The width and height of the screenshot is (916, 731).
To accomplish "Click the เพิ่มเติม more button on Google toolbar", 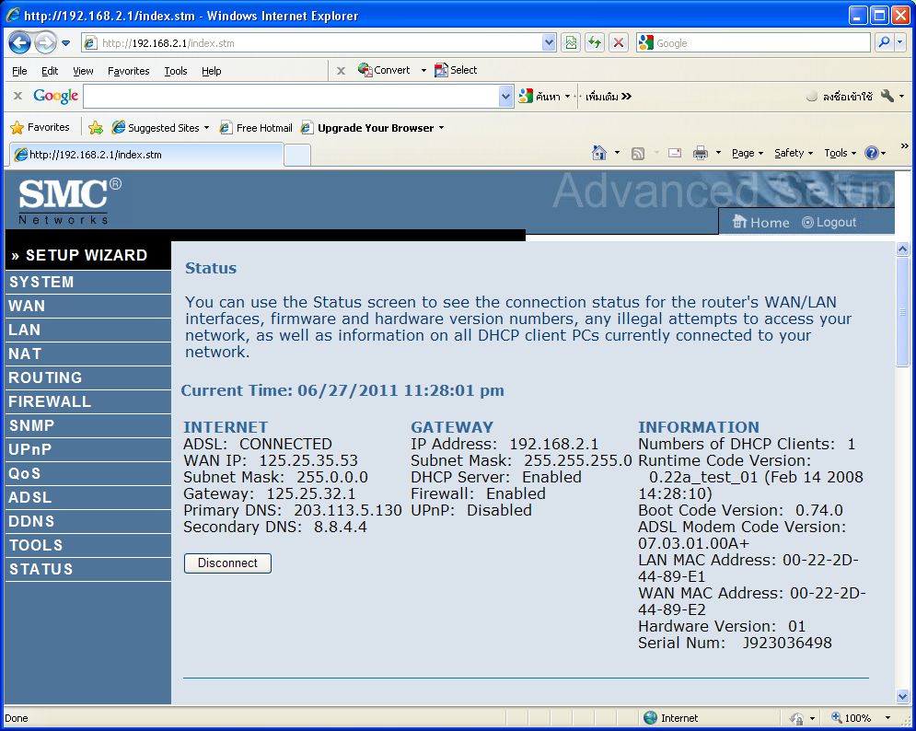I will tap(609, 97).
